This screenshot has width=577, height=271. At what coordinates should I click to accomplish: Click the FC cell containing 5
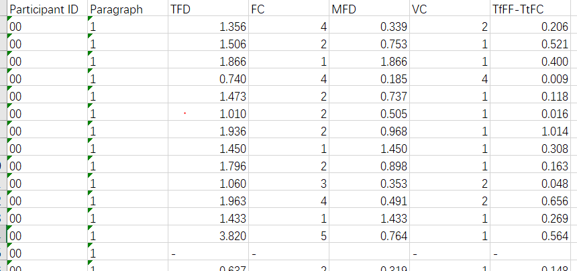tap(289, 234)
